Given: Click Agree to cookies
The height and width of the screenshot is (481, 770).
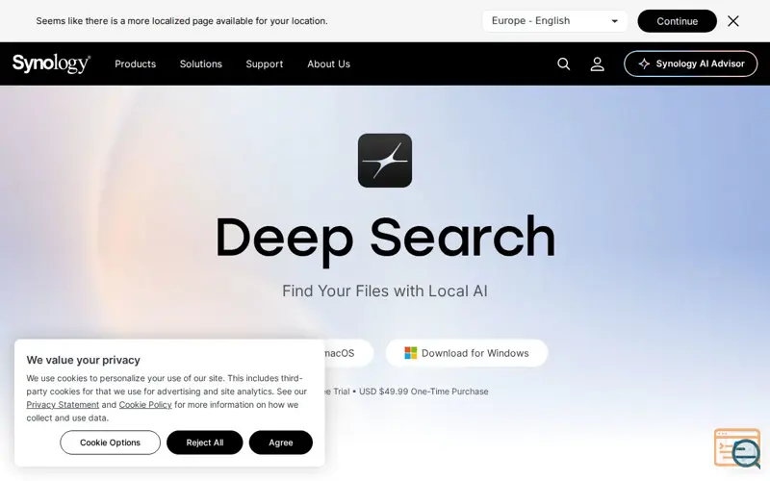Looking at the screenshot, I should [x=281, y=443].
